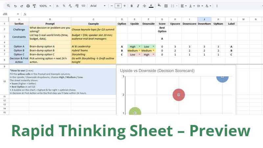The image size is (263, 148).
Task: Increase decimal places
Action: (x=77, y=6)
